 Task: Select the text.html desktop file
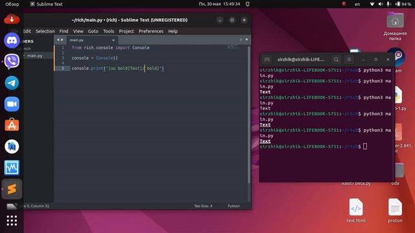[356, 210]
